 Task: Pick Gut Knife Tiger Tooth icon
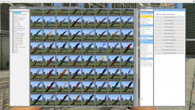tap(62, 74)
